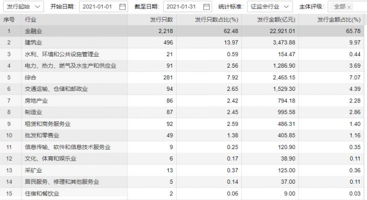Click the end date field 2021-01-31
Screen dimensions: 367x200
(188, 7)
